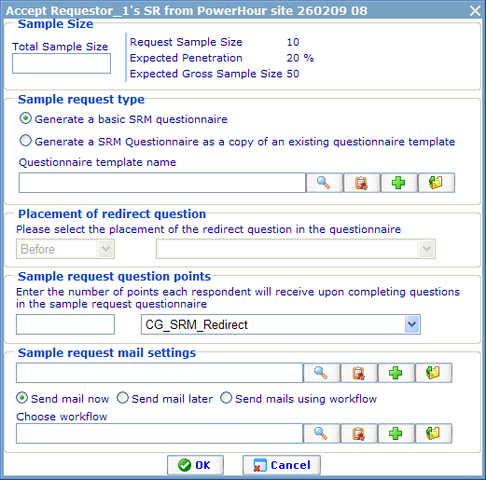Choose Send mails using workflow option
Screen dimensions: 486x480
[226, 398]
